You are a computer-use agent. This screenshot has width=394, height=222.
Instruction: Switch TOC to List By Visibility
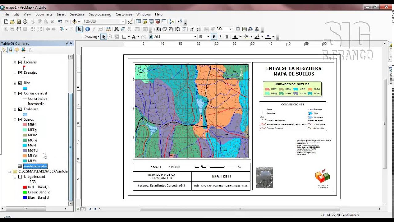click(17, 50)
